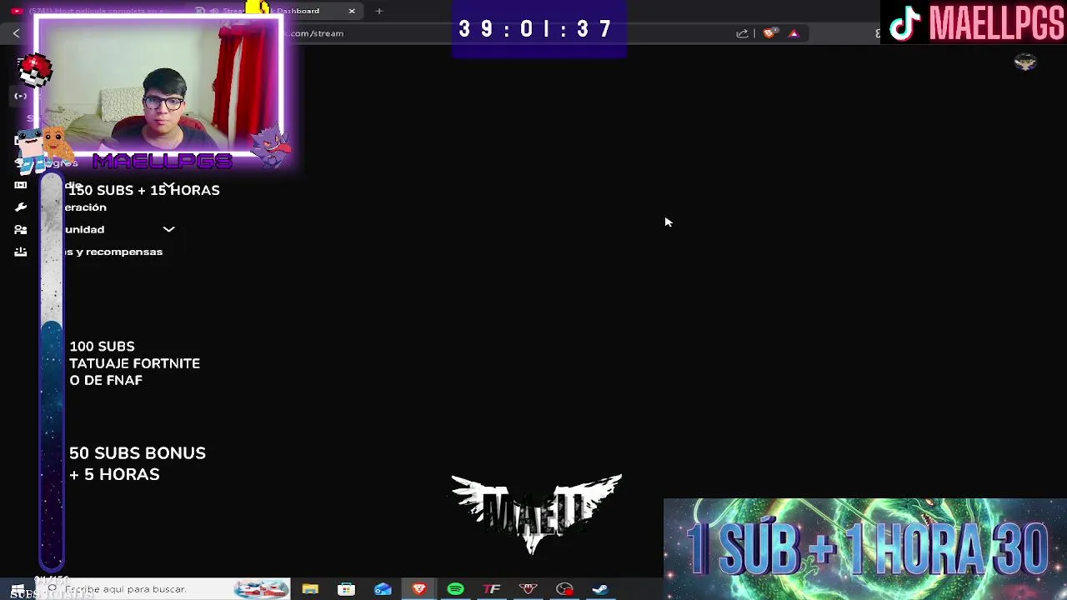Open Brave Shields lion icon
Viewport: 1067px width, 600px height.
pos(770,33)
